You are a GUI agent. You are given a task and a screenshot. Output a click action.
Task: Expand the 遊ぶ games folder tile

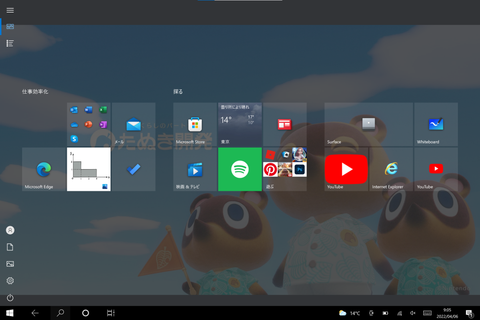(284, 169)
